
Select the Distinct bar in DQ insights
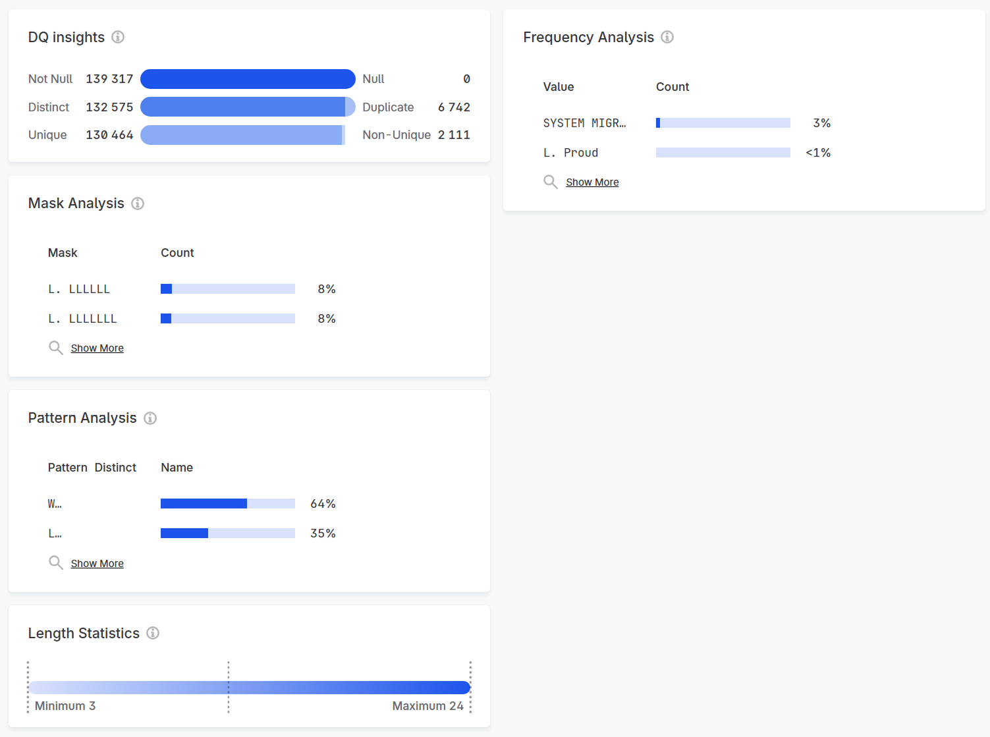click(x=244, y=107)
